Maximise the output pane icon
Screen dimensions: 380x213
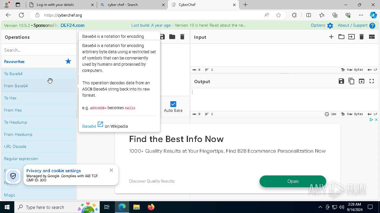click(x=372, y=81)
